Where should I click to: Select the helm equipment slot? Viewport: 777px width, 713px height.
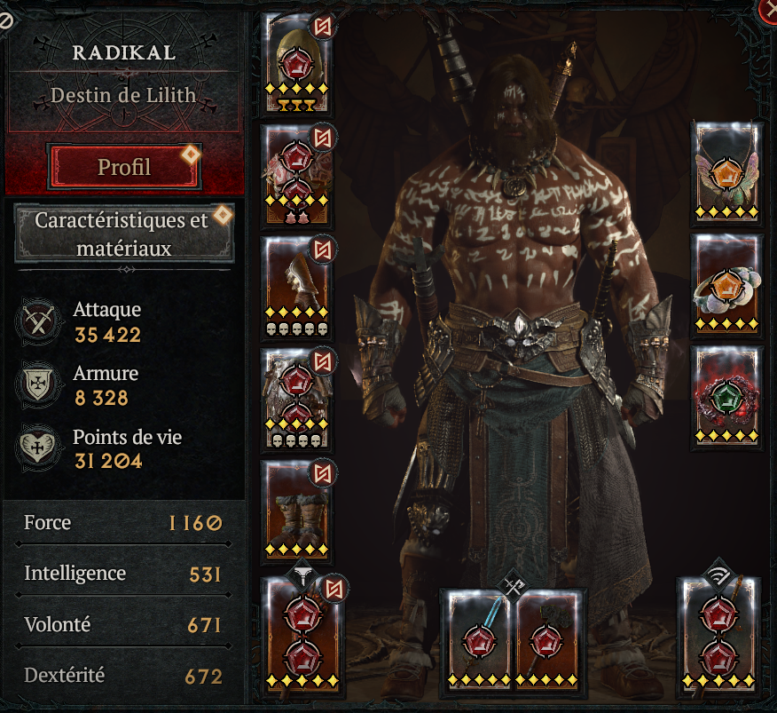click(296, 65)
